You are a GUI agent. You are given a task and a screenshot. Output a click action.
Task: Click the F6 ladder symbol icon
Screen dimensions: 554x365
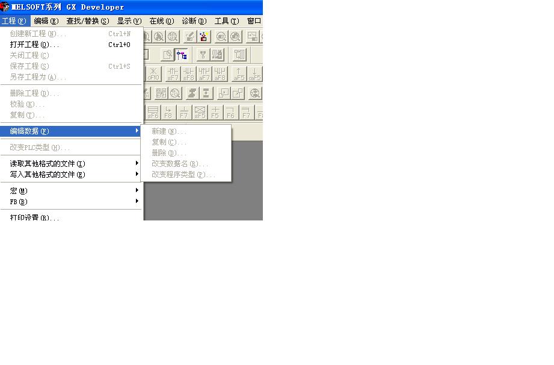pyautogui.click(x=231, y=112)
